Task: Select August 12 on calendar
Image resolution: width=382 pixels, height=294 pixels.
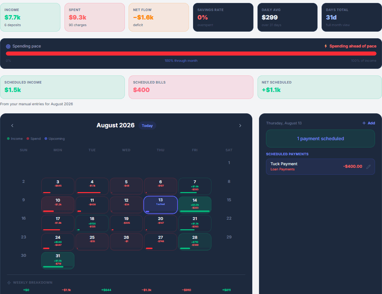Action: [x=126, y=205]
